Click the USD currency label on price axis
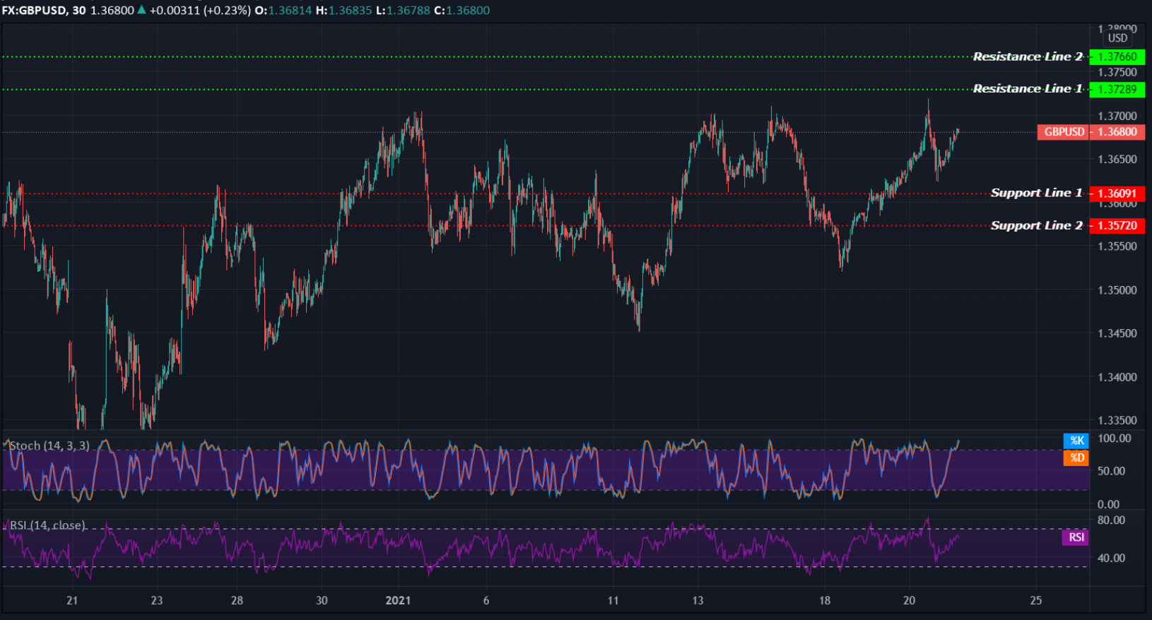This screenshot has width=1152, height=620. tap(1117, 38)
